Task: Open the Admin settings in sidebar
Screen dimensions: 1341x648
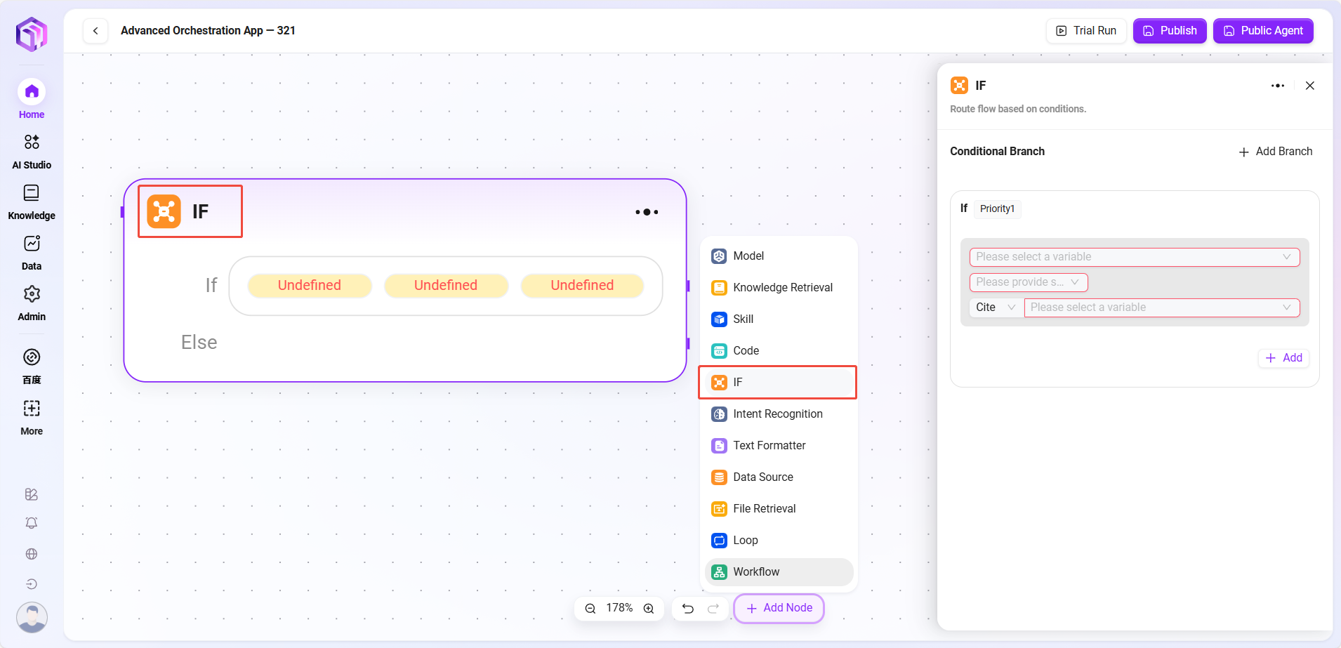Action: 32,303
